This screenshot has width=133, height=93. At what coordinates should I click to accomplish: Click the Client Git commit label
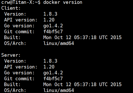point(19,32)
